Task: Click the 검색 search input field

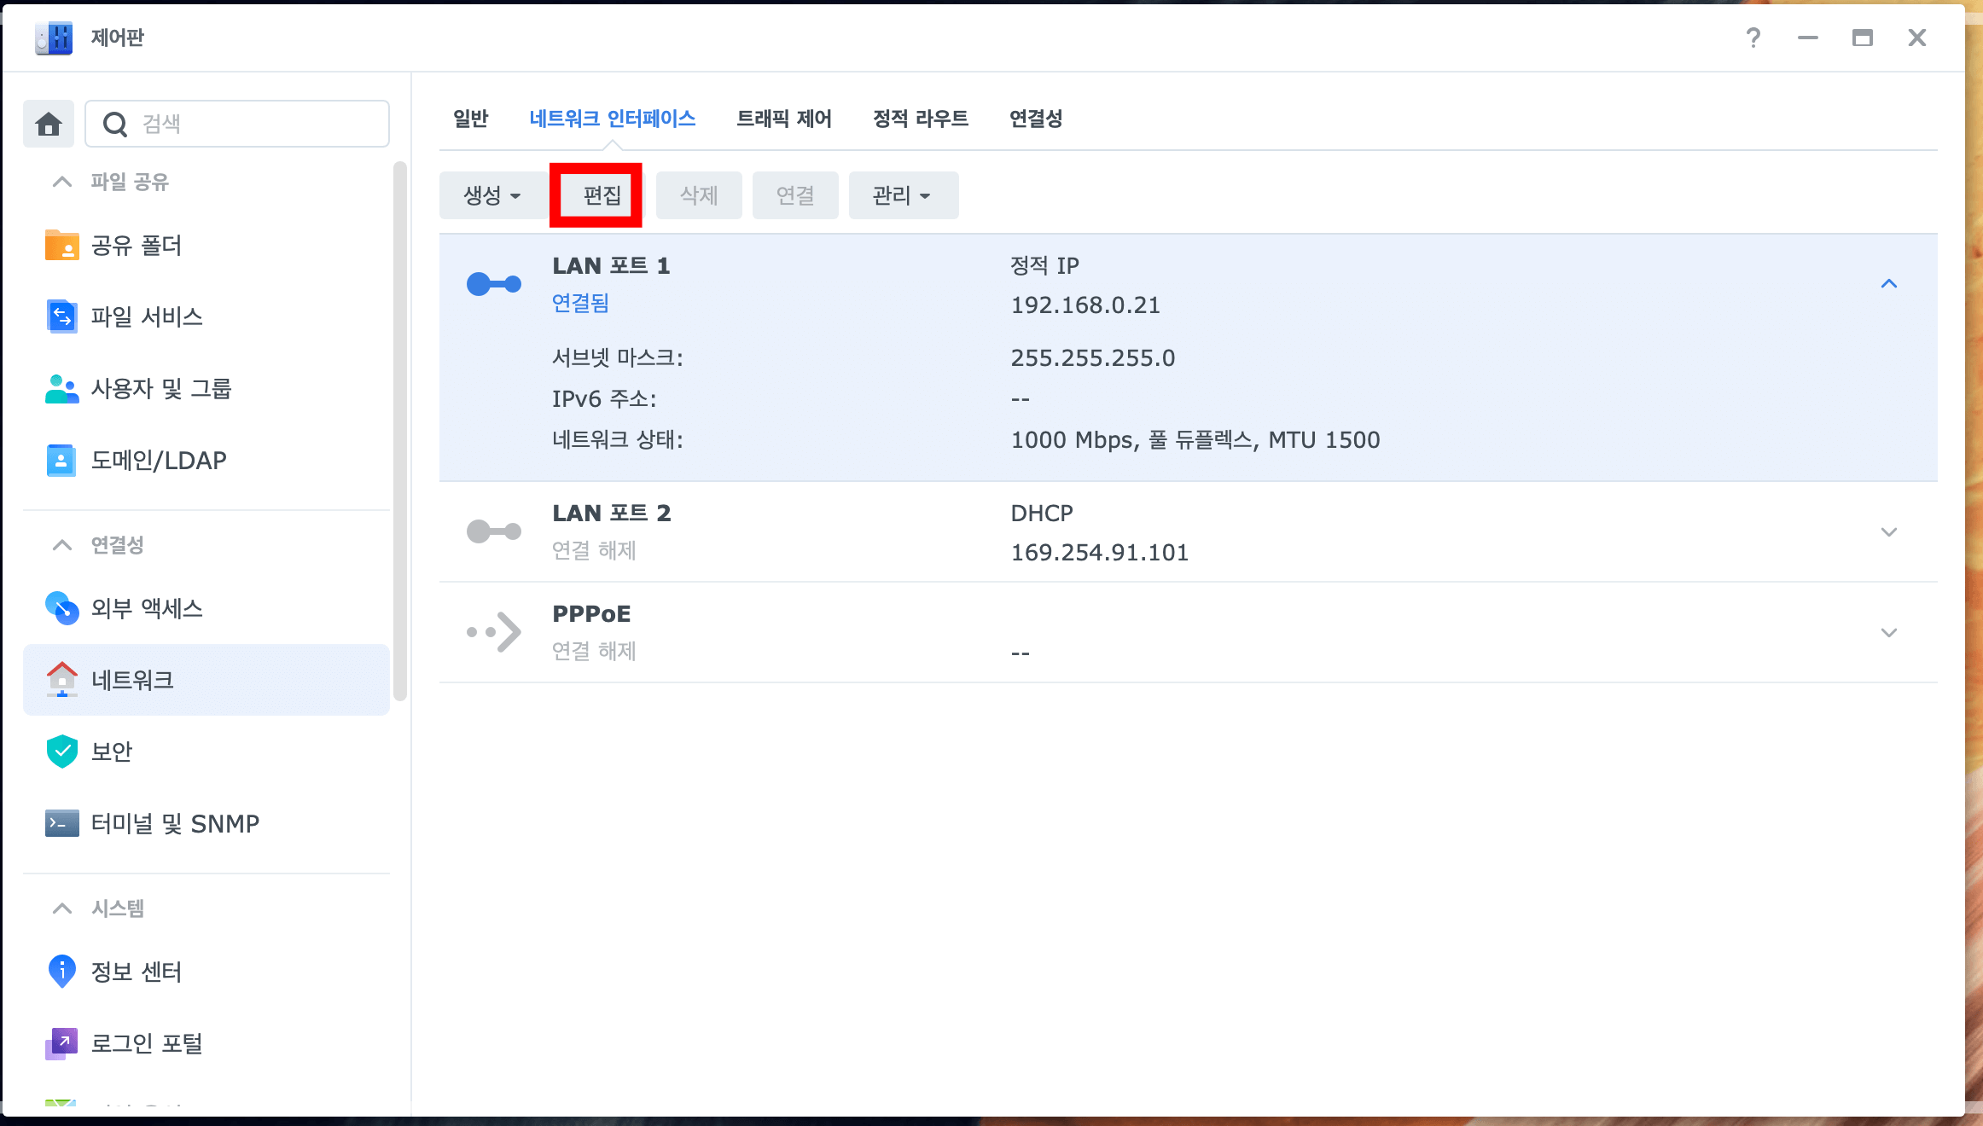Action: click(237, 125)
